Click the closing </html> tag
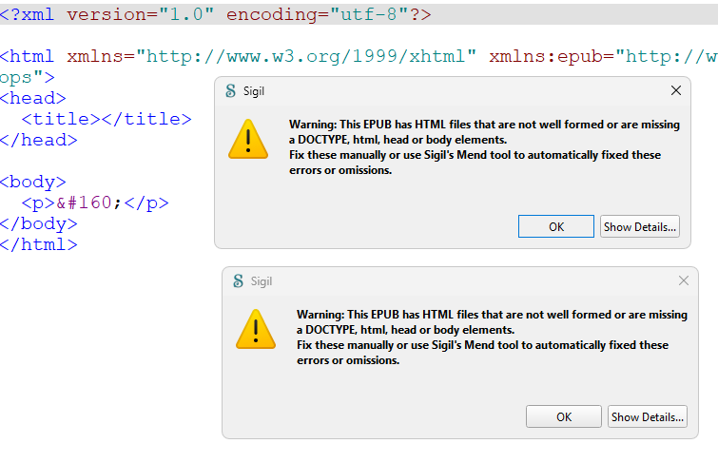 (x=39, y=244)
